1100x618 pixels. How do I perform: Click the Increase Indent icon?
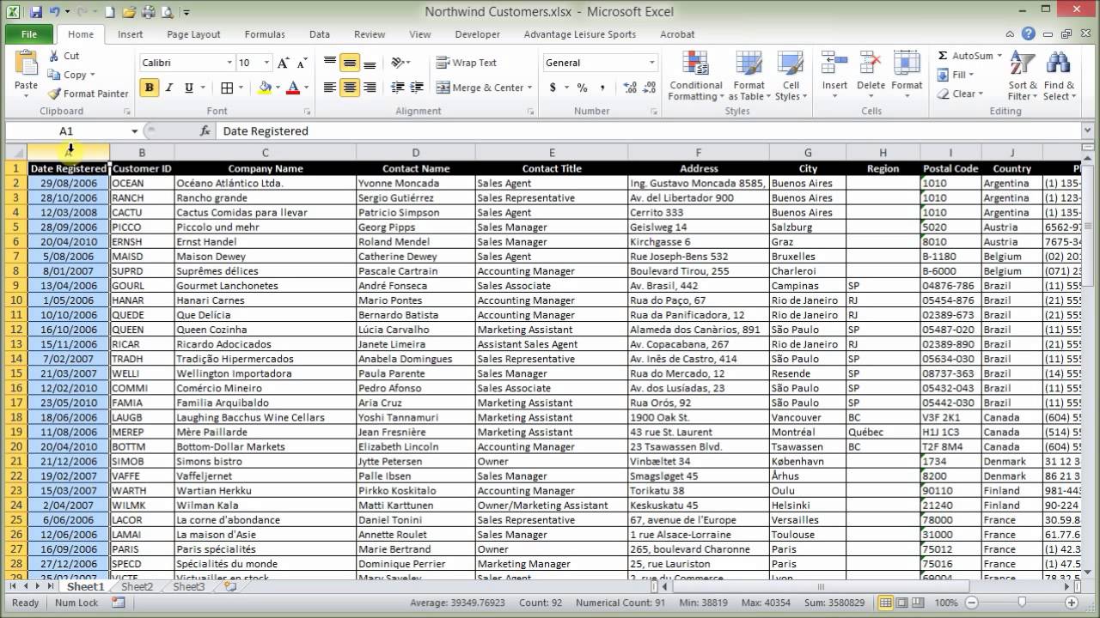pyautogui.click(x=418, y=88)
